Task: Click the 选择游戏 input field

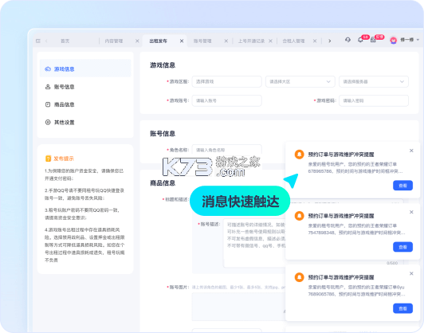Action: pos(226,81)
